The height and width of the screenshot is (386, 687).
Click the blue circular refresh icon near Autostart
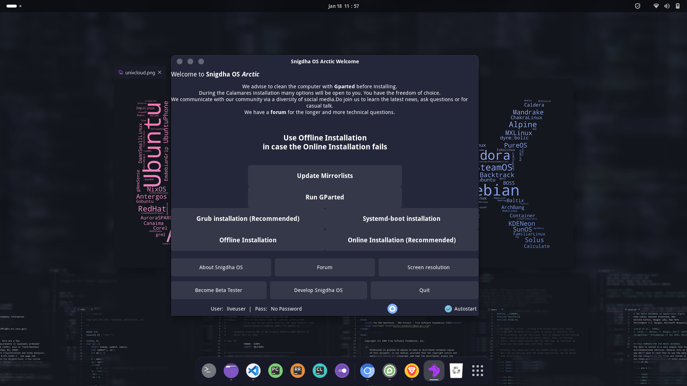392,308
